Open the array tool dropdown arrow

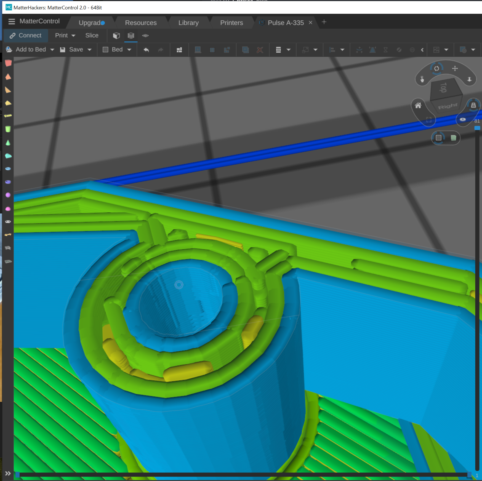pyautogui.click(x=289, y=50)
